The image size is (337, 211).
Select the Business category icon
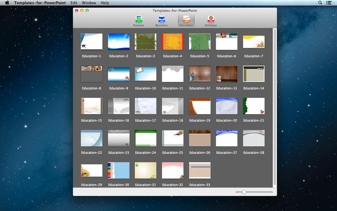coord(161,19)
